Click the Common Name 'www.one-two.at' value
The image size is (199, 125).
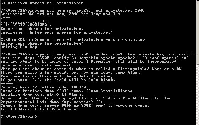pyautogui.click(x=132, y=106)
